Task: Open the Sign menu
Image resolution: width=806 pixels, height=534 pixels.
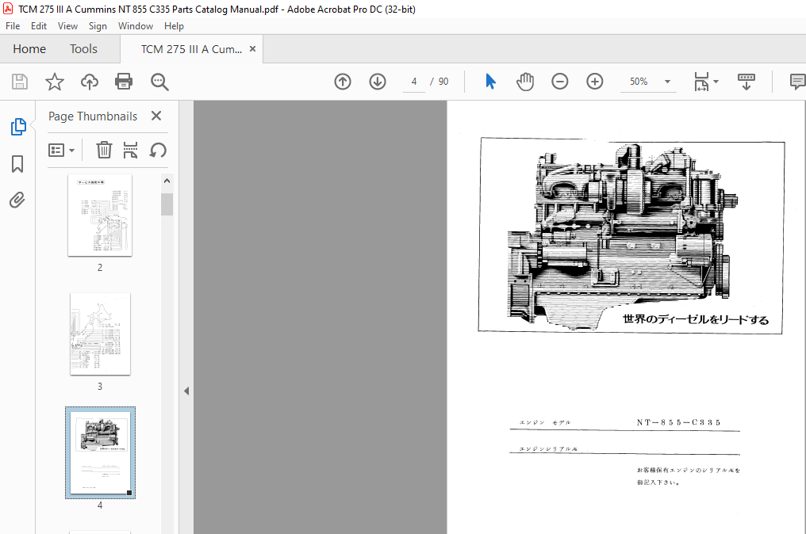Action: point(98,25)
